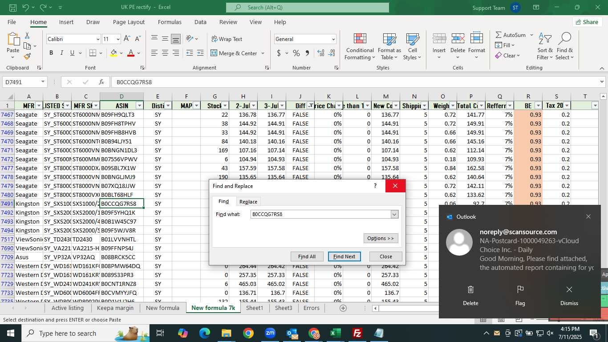Switch to Errors sheet tab

[x=312, y=308]
